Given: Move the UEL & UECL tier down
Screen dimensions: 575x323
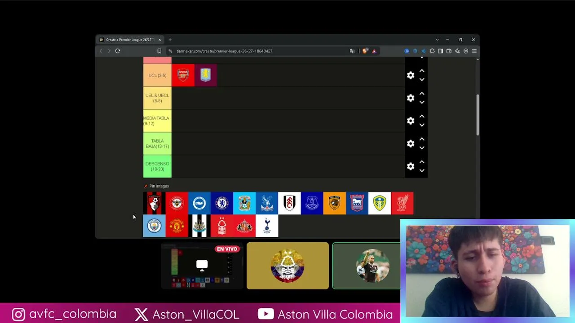Looking at the screenshot, I should pos(422,102).
